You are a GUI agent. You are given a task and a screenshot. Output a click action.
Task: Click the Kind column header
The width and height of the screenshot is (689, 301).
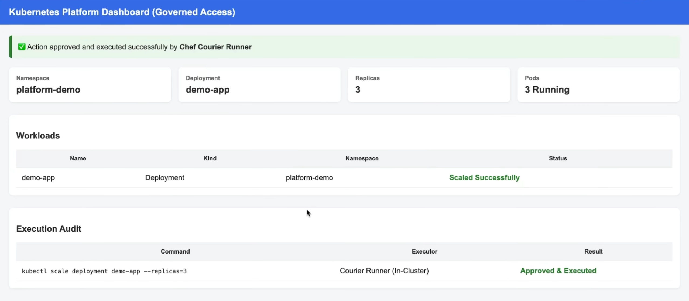tap(210, 158)
